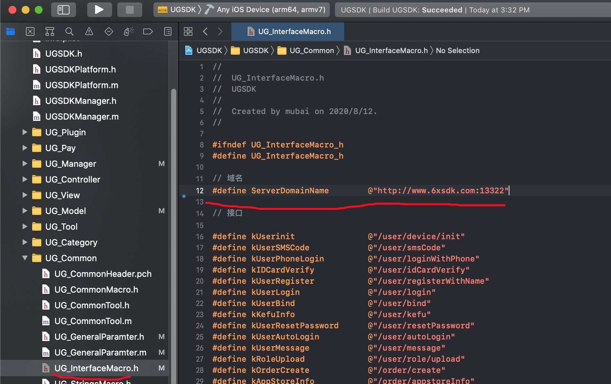The width and height of the screenshot is (611, 384).
Task: Open the Build UGSDK Succeeded activity status
Action: click(x=435, y=10)
